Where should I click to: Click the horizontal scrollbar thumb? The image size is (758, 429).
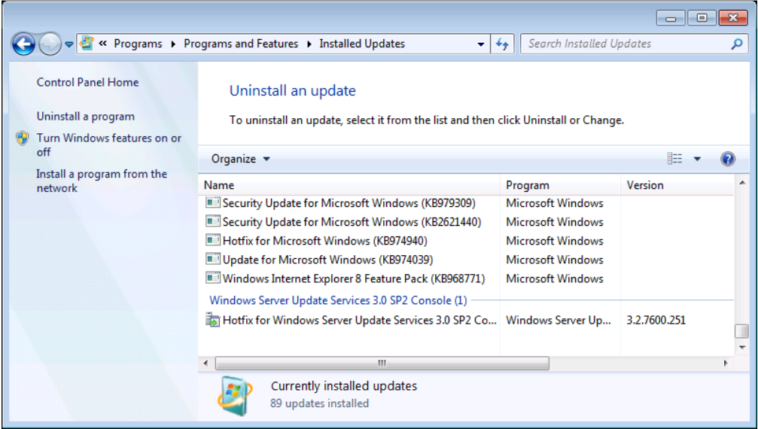(x=382, y=363)
